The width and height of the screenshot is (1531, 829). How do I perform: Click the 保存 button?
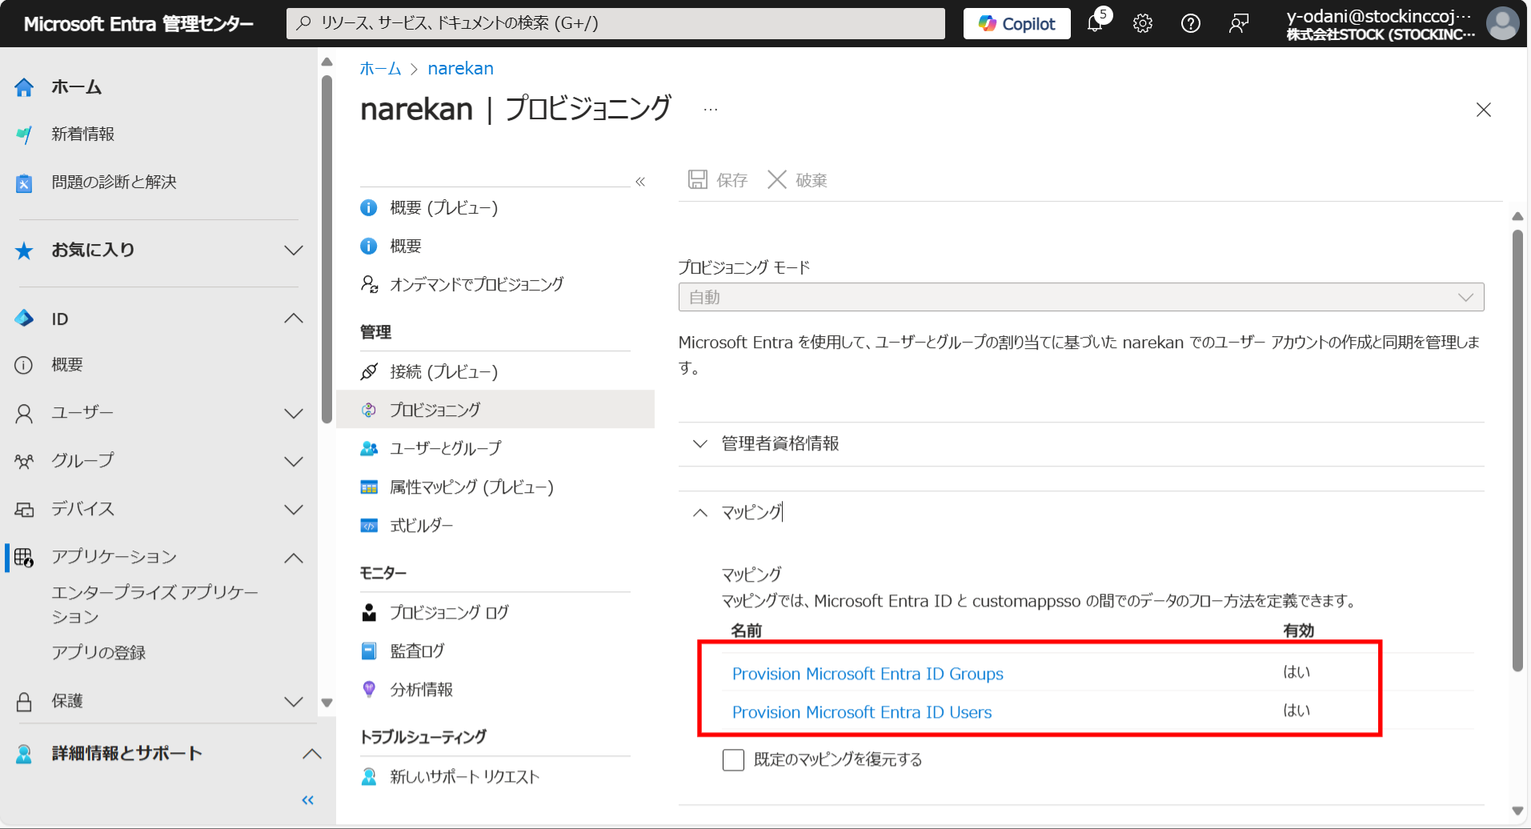pos(717,180)
